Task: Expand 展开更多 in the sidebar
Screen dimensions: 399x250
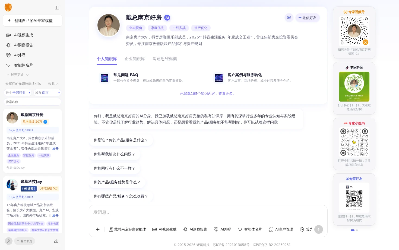Action: click(17, 75)
